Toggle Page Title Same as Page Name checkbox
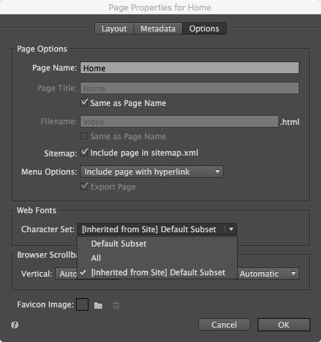 pyautogui.click(x=84, y=103)
